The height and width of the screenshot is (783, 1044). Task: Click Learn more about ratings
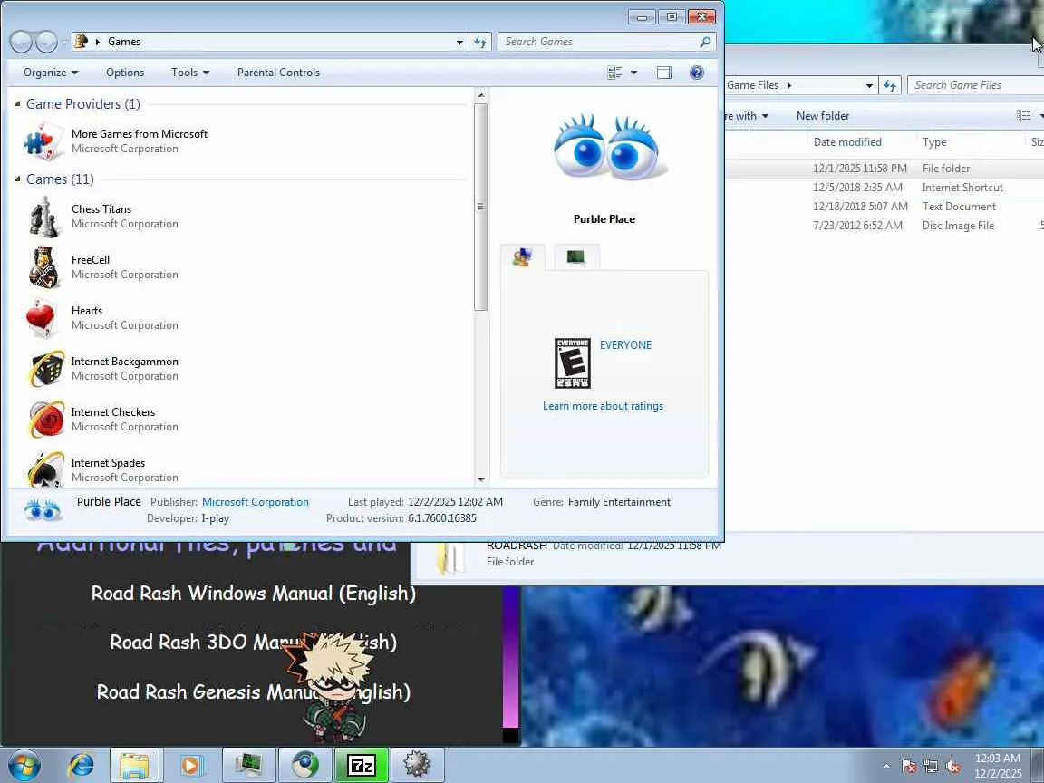pos(603,406)
